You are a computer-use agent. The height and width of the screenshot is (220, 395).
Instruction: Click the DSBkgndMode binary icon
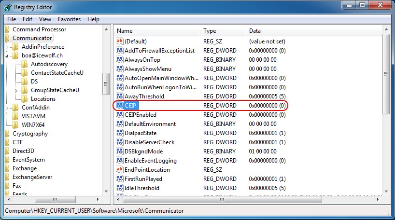(120, 151)
